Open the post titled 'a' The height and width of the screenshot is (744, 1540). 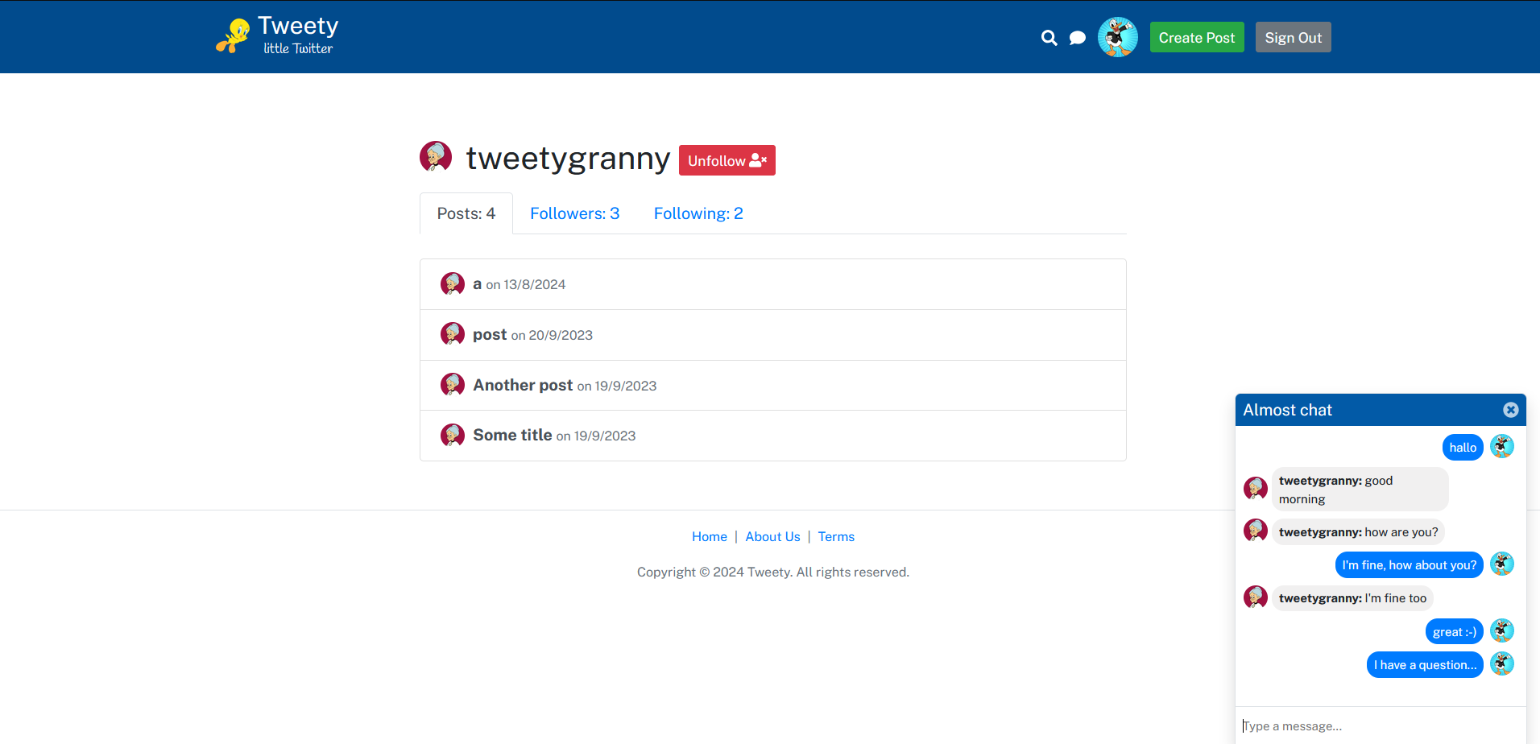[x=477, y=283]
